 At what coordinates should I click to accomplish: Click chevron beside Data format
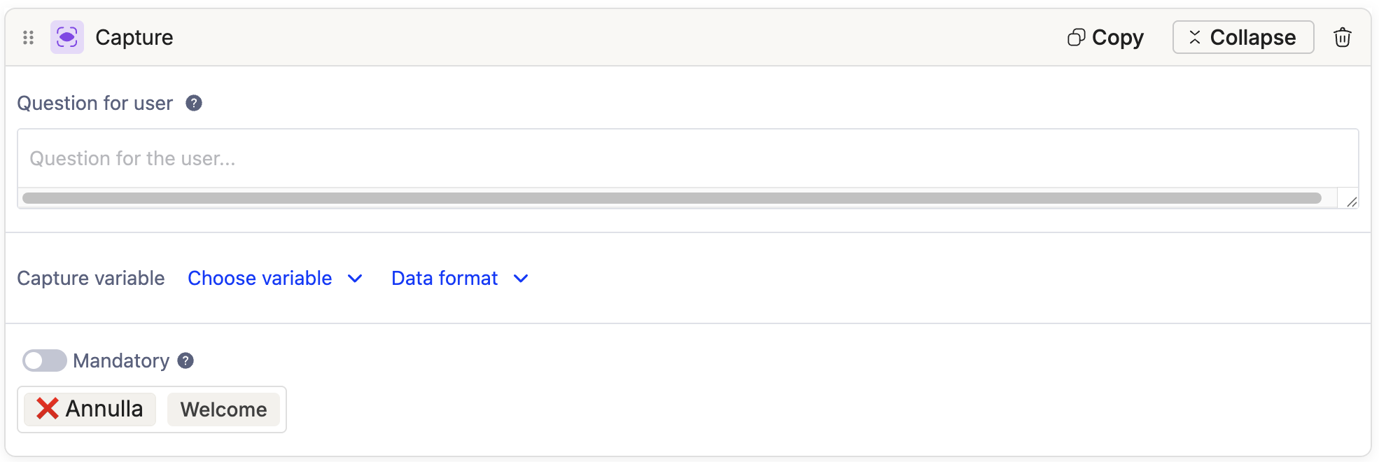tap(521, 279)
